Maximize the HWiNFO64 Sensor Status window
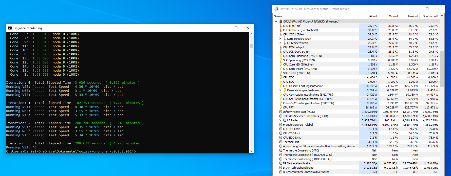Viewport: 451px width, 176px height. [x=427, y=9]
